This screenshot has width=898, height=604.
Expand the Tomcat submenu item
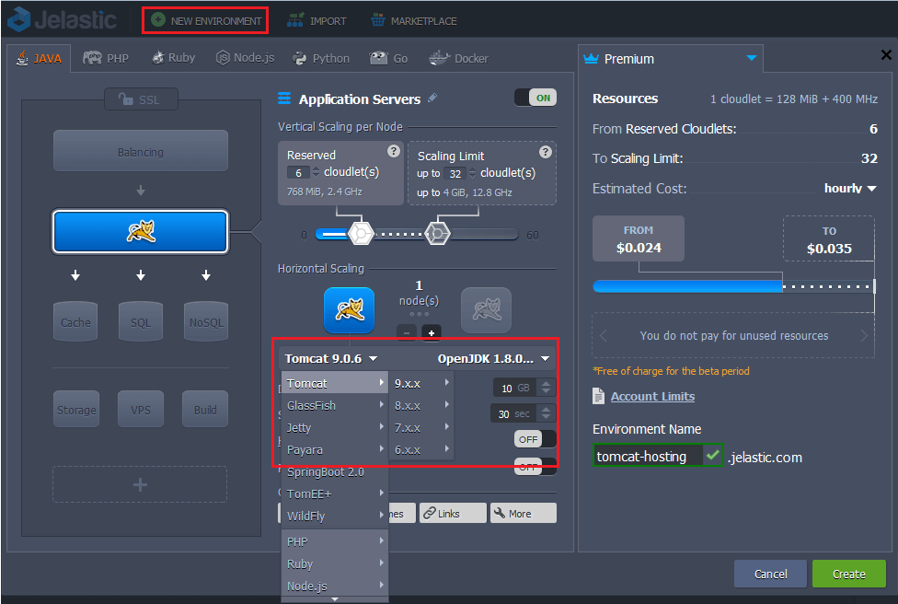(x=335, y=383)
